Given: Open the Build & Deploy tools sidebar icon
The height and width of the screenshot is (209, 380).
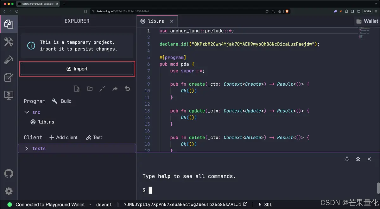Looking at the screenshot, I should point(9,42).
